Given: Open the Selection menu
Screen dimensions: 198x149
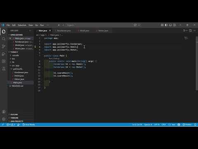Looking at the screenshot, I should point(22,25).
